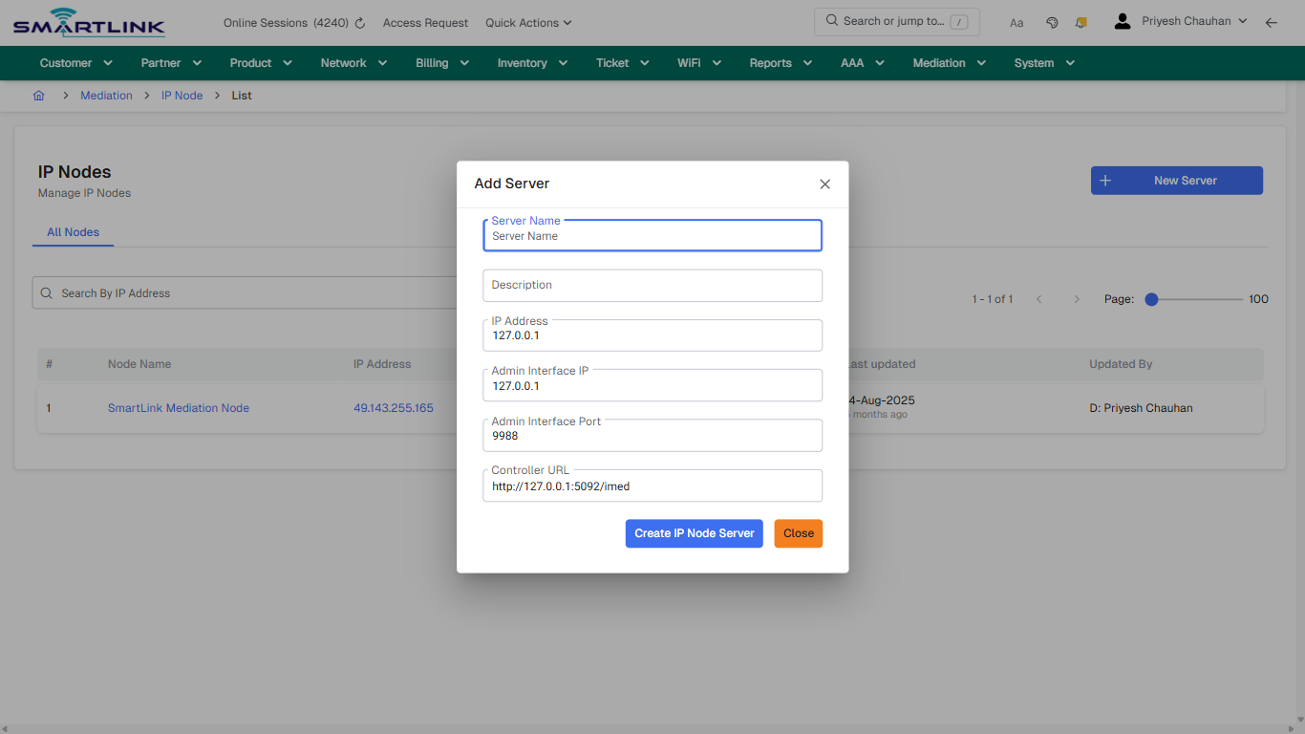Expand the Priyesh Chauhan account menu
The width and height of the screenshot is (1305, 734).
pos(1193,20)
